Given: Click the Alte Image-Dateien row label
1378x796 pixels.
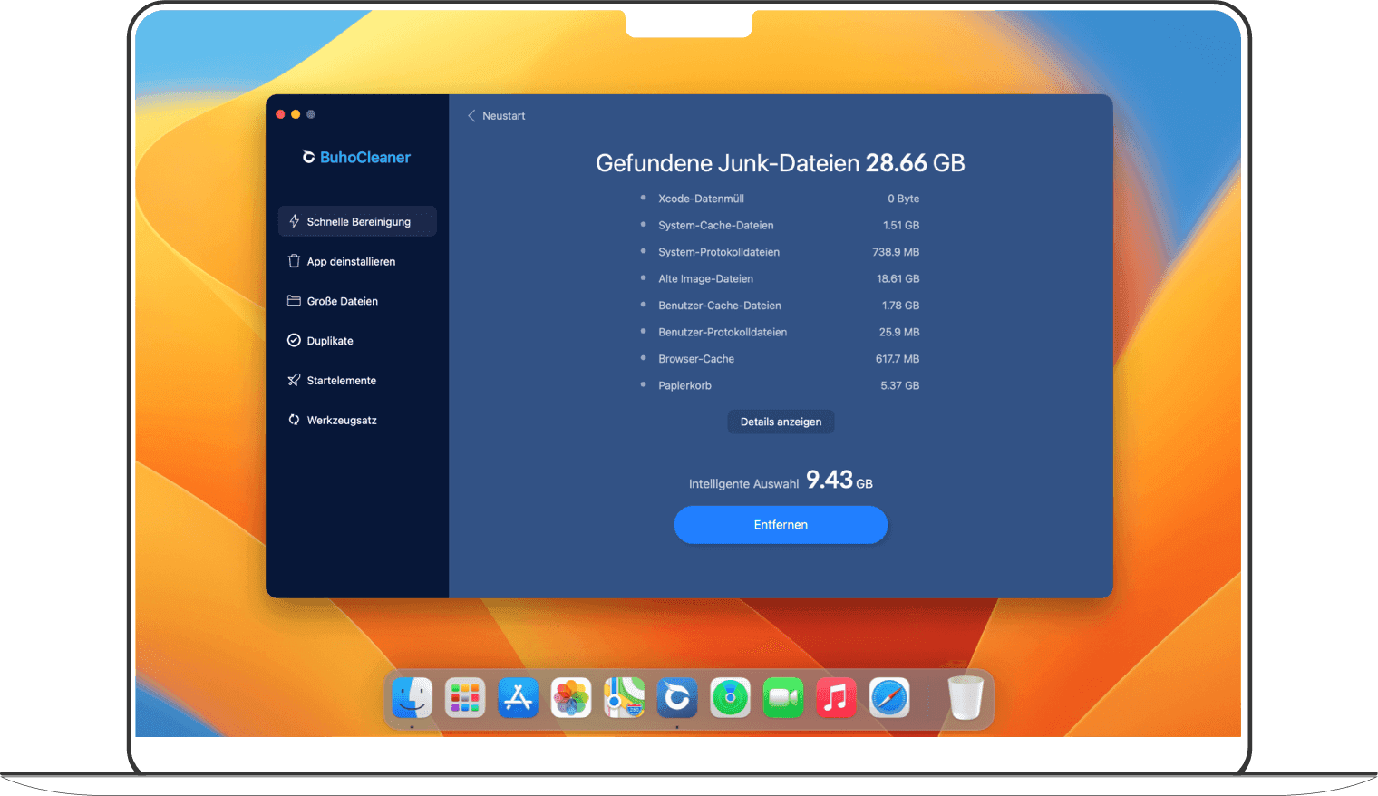Looking at the screenshot, I should [x=705, y=278].
